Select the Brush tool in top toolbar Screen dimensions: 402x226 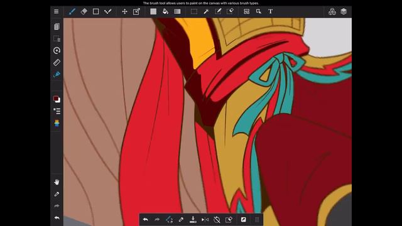[x=72, y=11]
